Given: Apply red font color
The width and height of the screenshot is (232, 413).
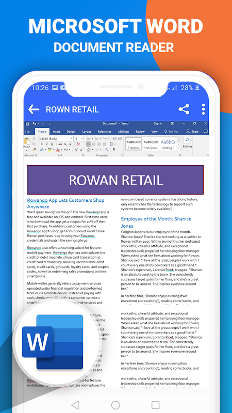Looking at the screenshot, I should click(58, 150).
